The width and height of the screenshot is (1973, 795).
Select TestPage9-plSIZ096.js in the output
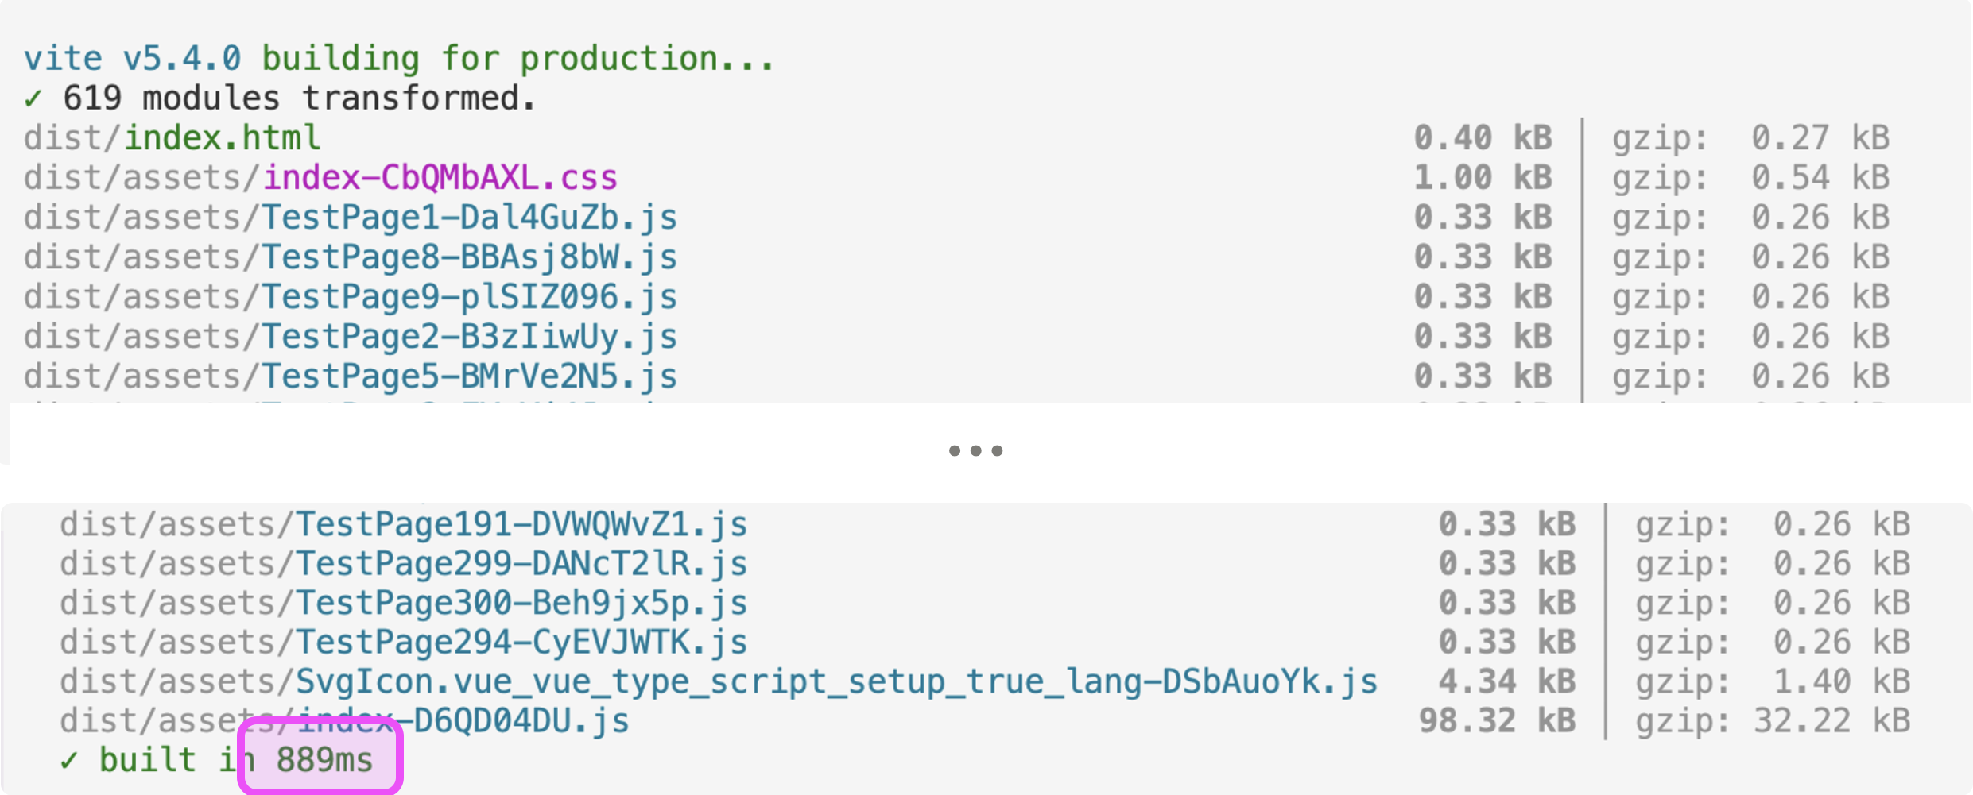[470, 297]
